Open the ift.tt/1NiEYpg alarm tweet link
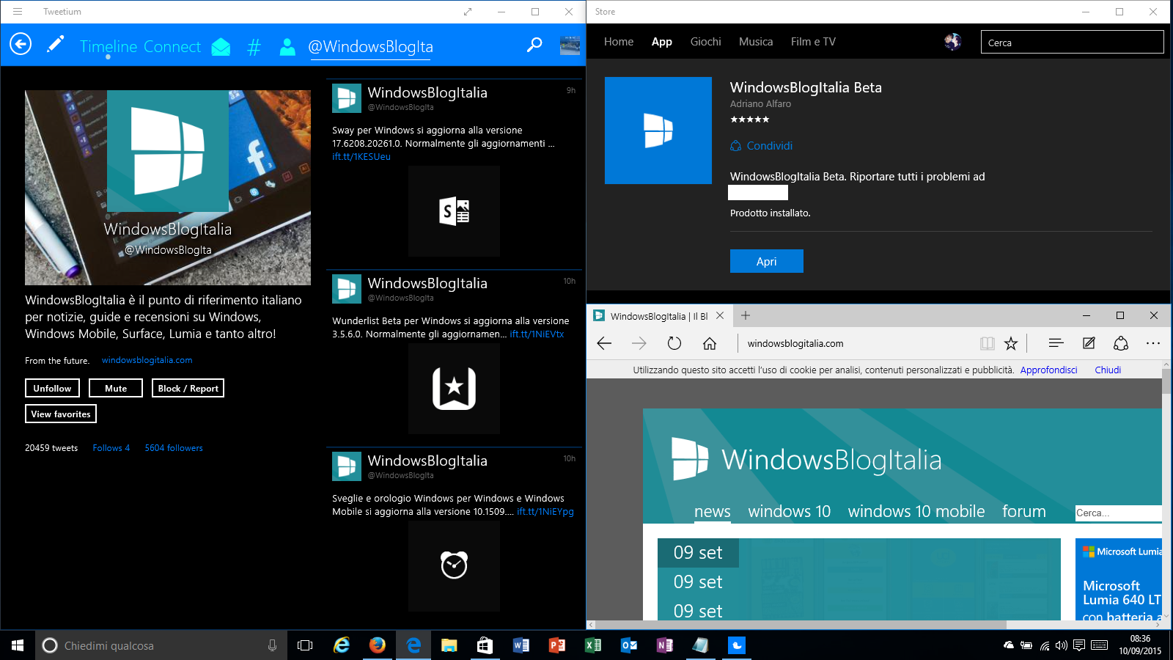The image size is (1173, 660). point(545,512)
